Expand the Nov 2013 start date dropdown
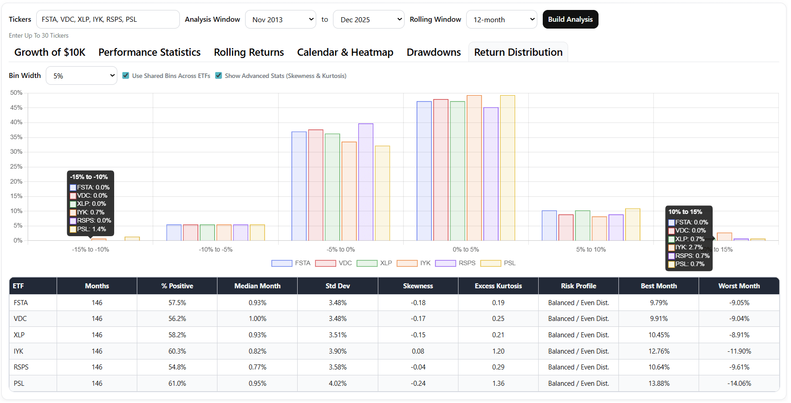The width and height of the screenshot is (791, 403). 280,19
